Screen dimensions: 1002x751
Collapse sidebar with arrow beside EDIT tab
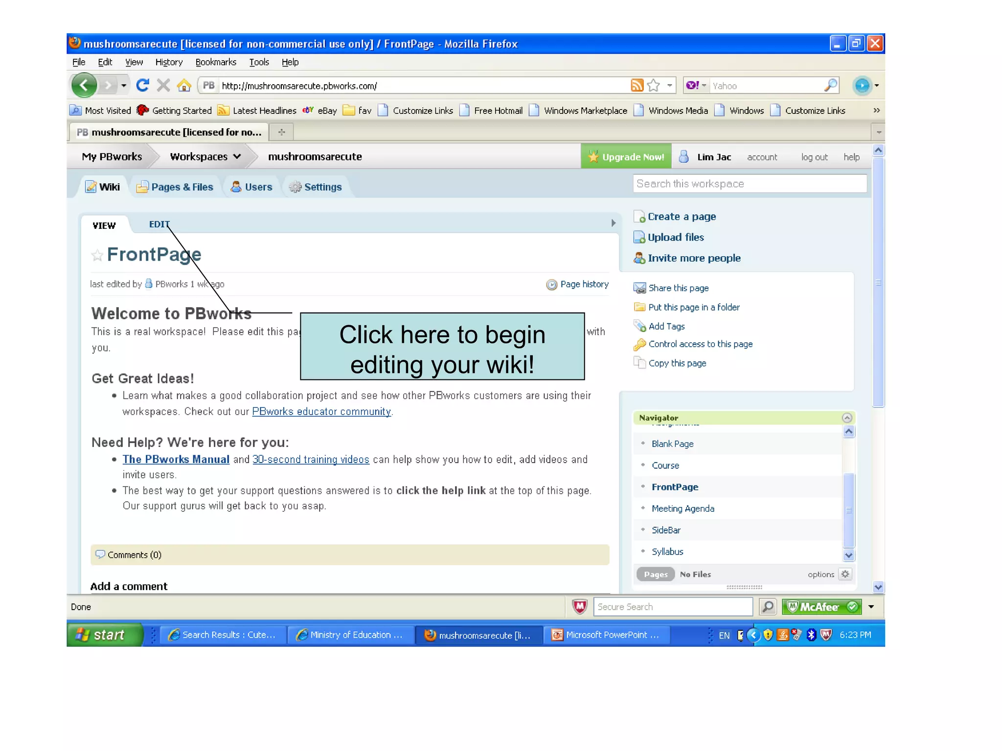pyautogui.click(x=613, y=223)
